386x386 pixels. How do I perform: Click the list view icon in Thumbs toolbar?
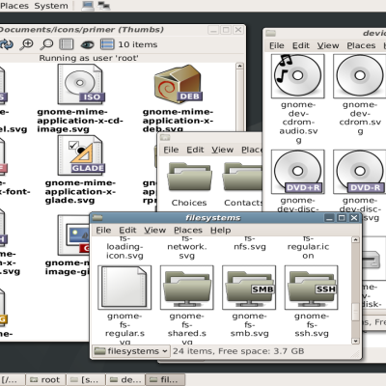click(x=107, y=44)
